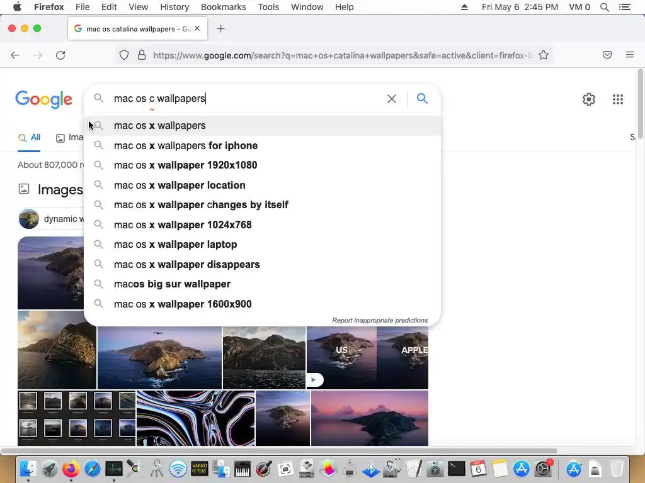Open the File menu

[x=83, y=7]
